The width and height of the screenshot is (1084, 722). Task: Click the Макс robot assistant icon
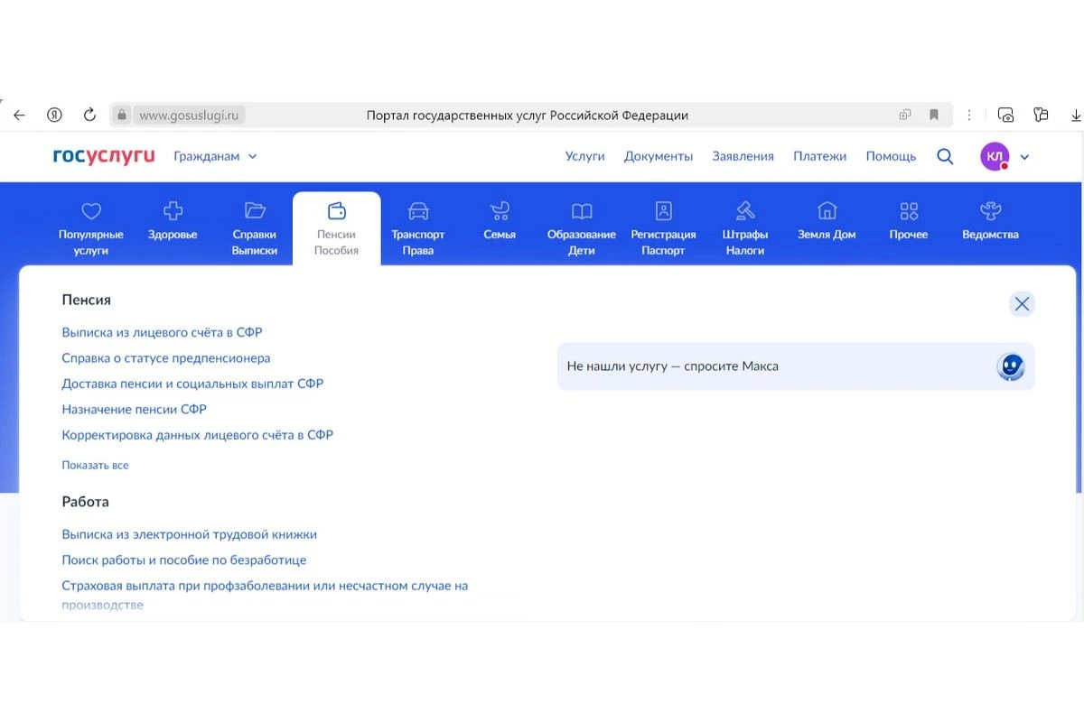pyautogui.click(x=1011, y=366)
